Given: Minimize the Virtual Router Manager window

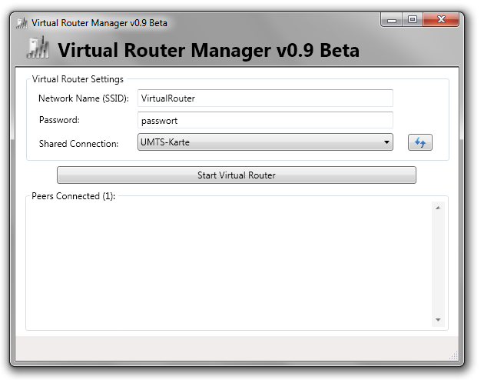Looking at the screenshot, I should click(x=392, y=20).
